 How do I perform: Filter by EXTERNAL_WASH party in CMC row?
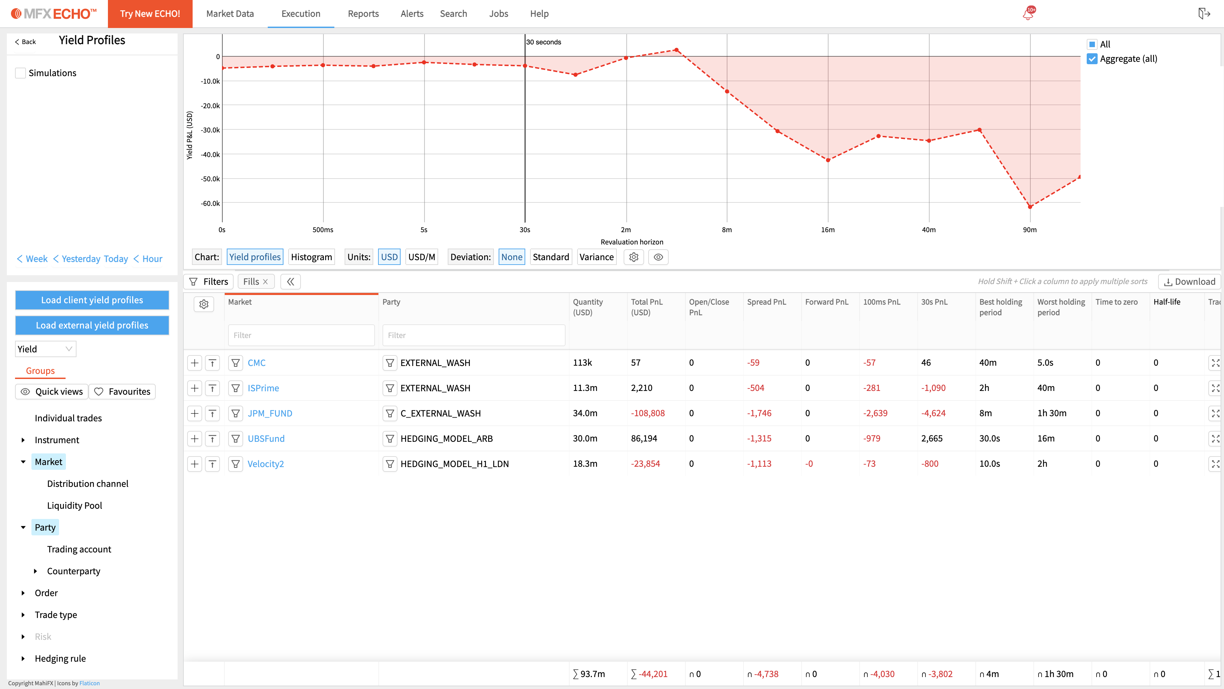tap(390, 363)
